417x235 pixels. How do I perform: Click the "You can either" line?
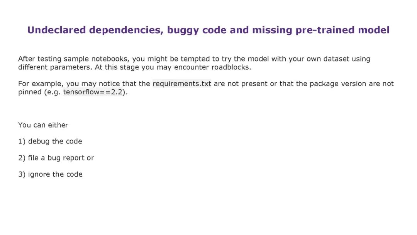pyautogui.click(x=43, y=125)
